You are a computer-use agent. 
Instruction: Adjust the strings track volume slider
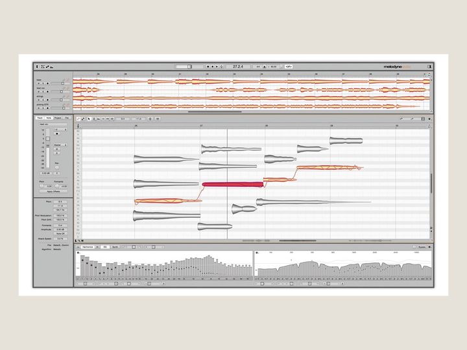[61, 100]
